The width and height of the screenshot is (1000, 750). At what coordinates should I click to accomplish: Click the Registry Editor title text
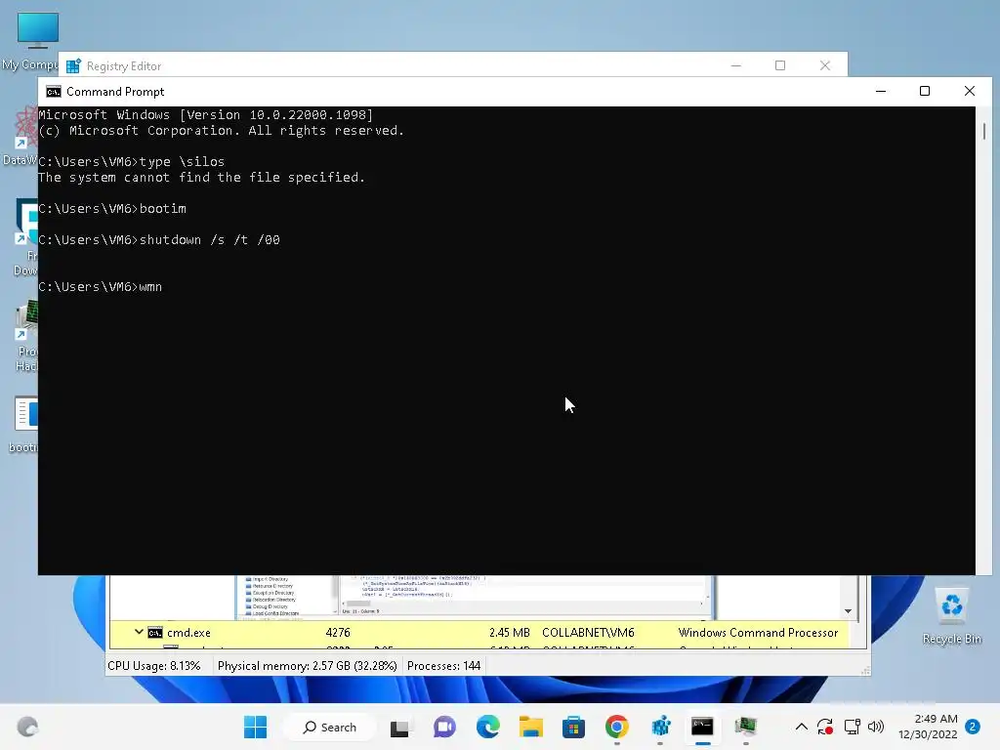[x=124, y=66]
